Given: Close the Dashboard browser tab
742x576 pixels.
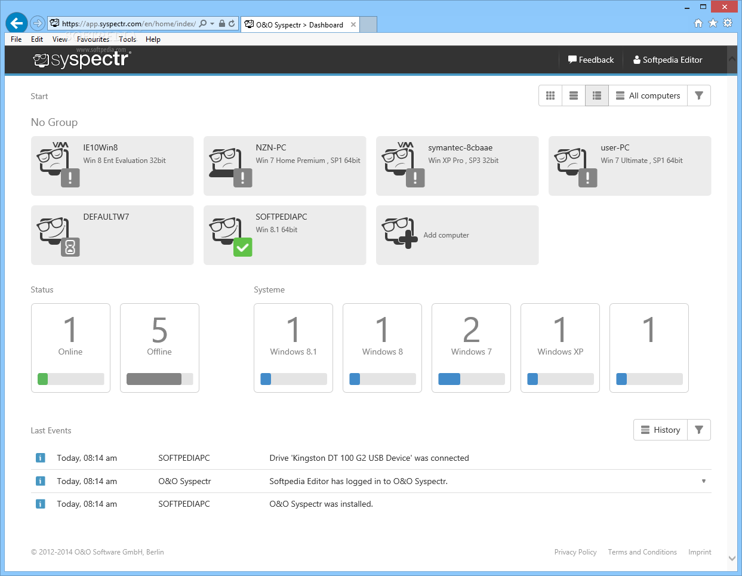Looking at the screenshot, I should click(x=353, y=24).
